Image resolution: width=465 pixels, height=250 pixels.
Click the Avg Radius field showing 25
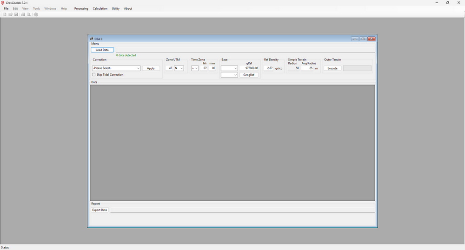point(307,68)
